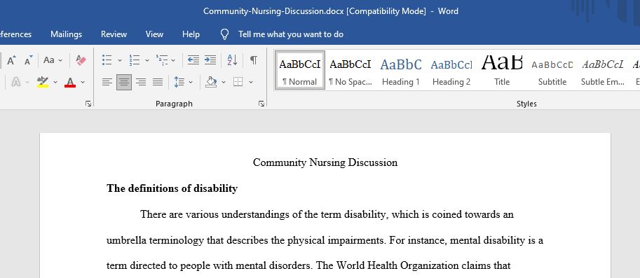Apply Heading 2 style
The height and width of the screenshot is (278, 640).
(x=451, y=70)
